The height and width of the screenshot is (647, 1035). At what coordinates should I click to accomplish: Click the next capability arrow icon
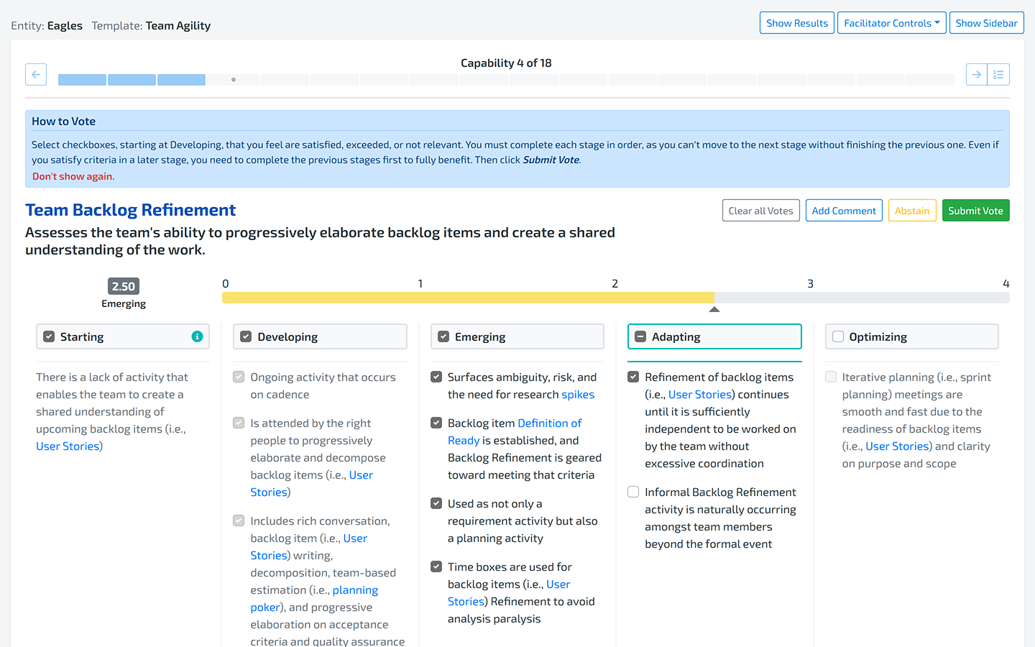click(x=976, y=75)
